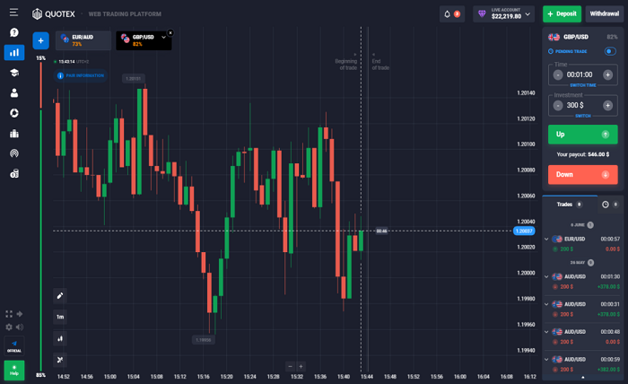Click the Withdrawal button

(604, 14)
